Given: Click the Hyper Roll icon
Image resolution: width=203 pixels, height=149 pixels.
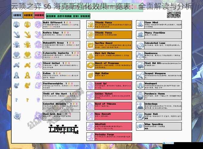Looking at the screenshot, I should click(140, 116).
